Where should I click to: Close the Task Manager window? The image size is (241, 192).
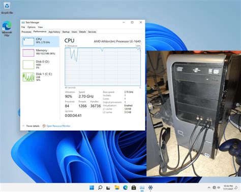click(x=141, y=22)
